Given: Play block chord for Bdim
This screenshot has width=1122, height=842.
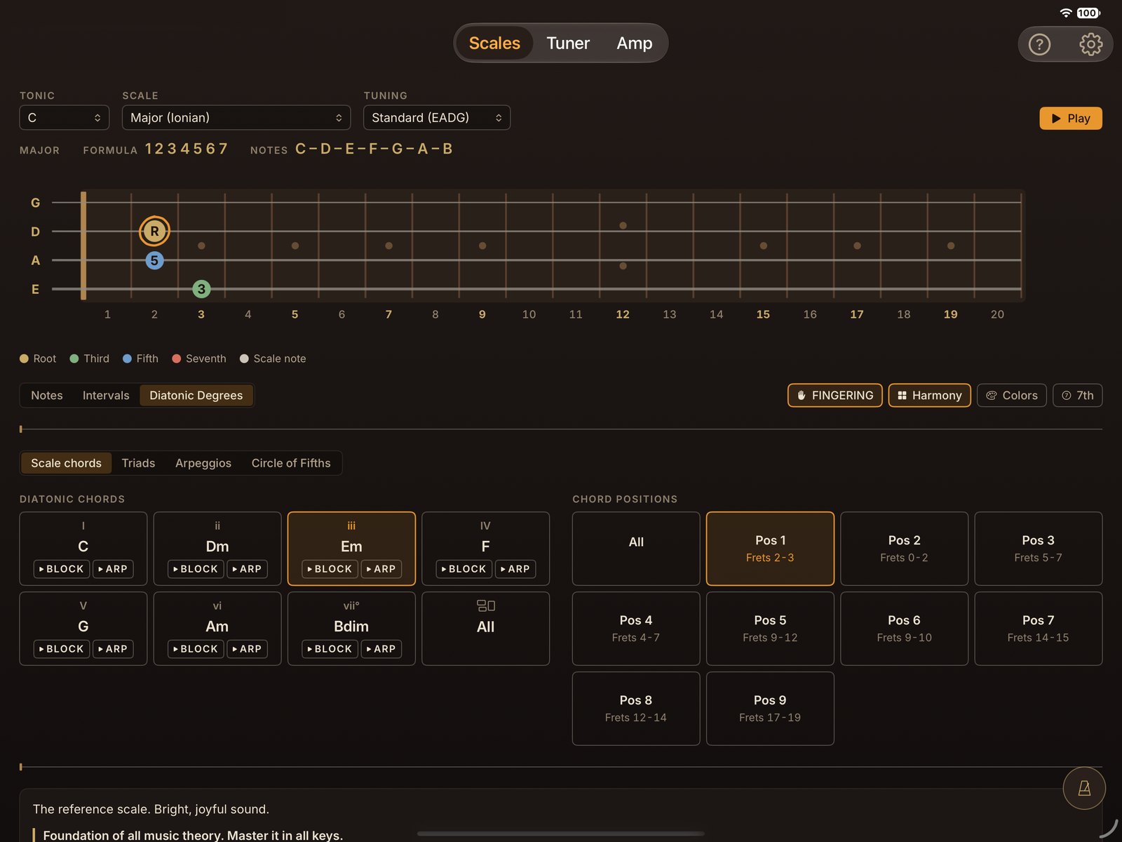Looking at the screenshot, I should (330, 649).
